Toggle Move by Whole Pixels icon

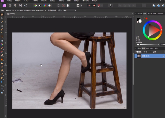[94, 6]
